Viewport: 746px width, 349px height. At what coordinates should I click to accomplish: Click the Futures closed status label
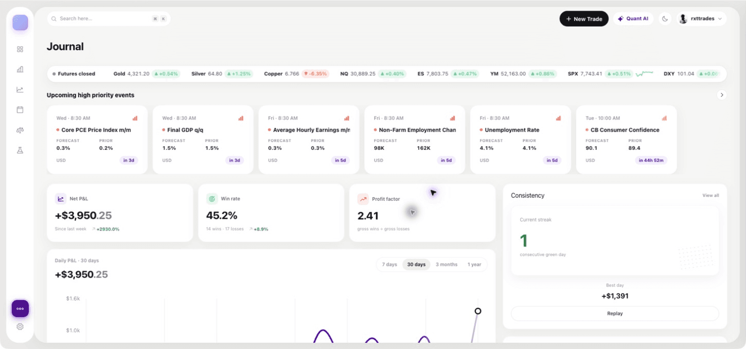pyautogui.click(x=74, y=74)
